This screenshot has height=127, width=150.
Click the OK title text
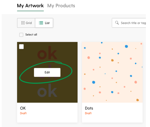(x=23, y=108)
